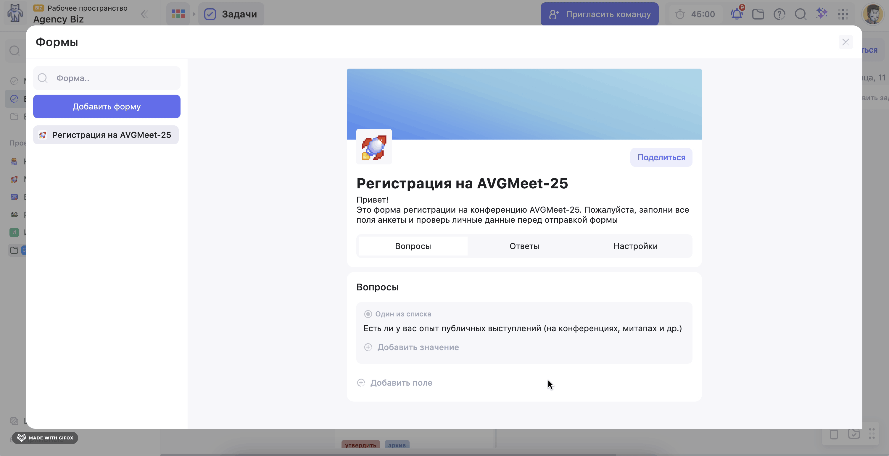Click the rocket form avatar image
The height and width of the screenshot is (456, 889).
pos(374,147)
